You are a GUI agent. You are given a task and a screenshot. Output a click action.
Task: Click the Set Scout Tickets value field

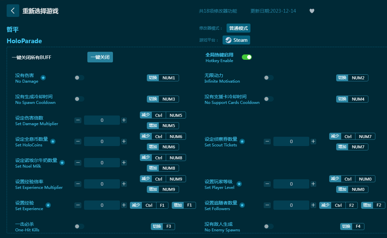[x=291, y=141]
